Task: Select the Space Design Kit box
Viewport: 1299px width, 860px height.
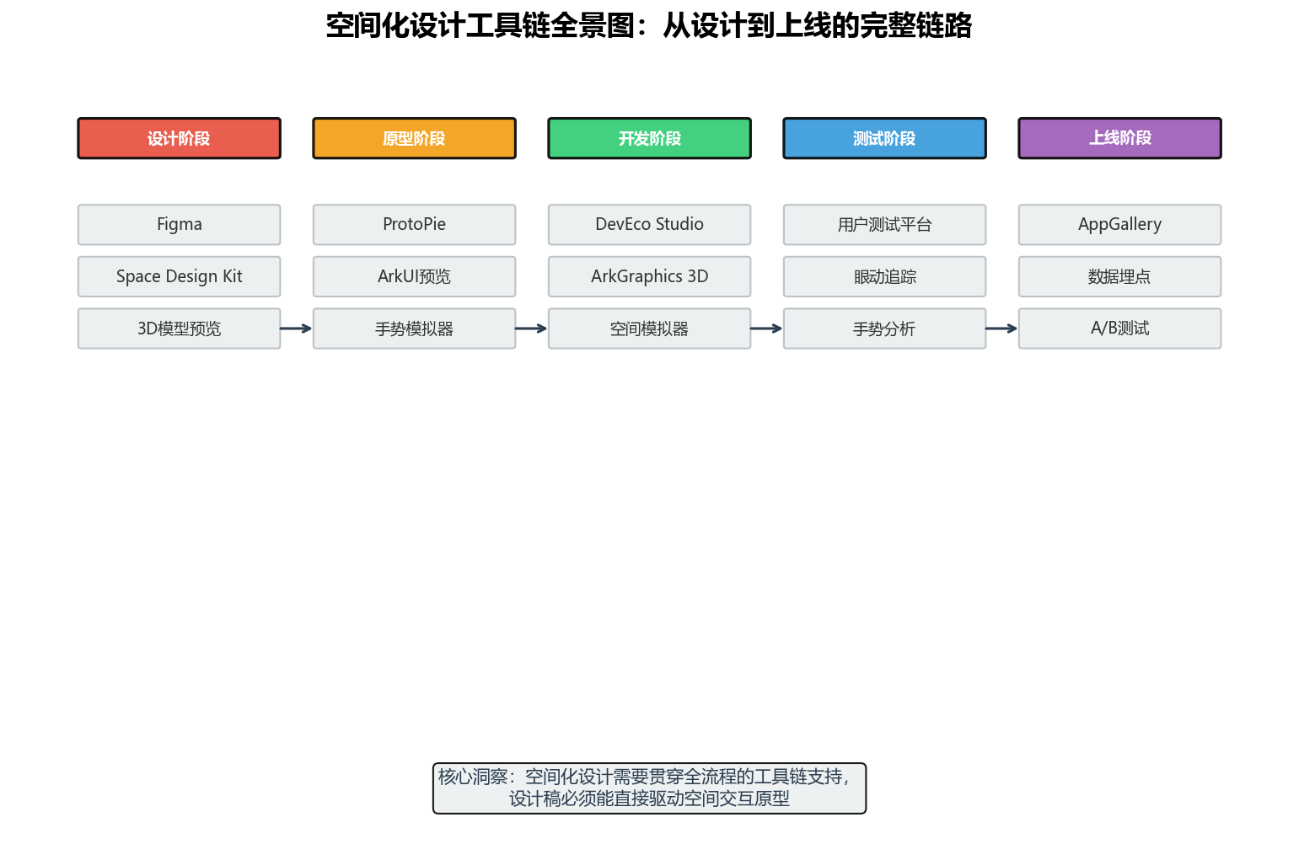Action: coord(179,276)
